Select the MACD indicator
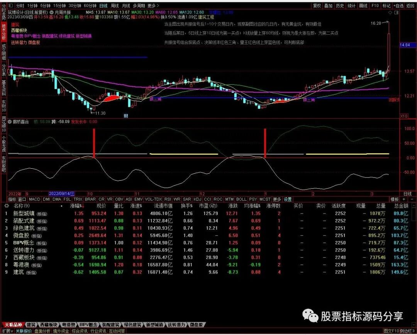This screenshot has width=417, height=335. click(34, 199)
